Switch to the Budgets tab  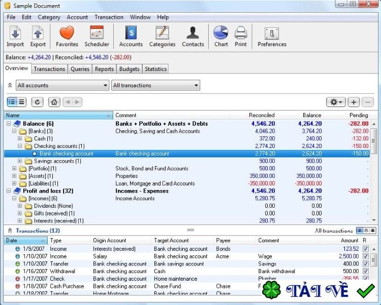tap(129, 69)
